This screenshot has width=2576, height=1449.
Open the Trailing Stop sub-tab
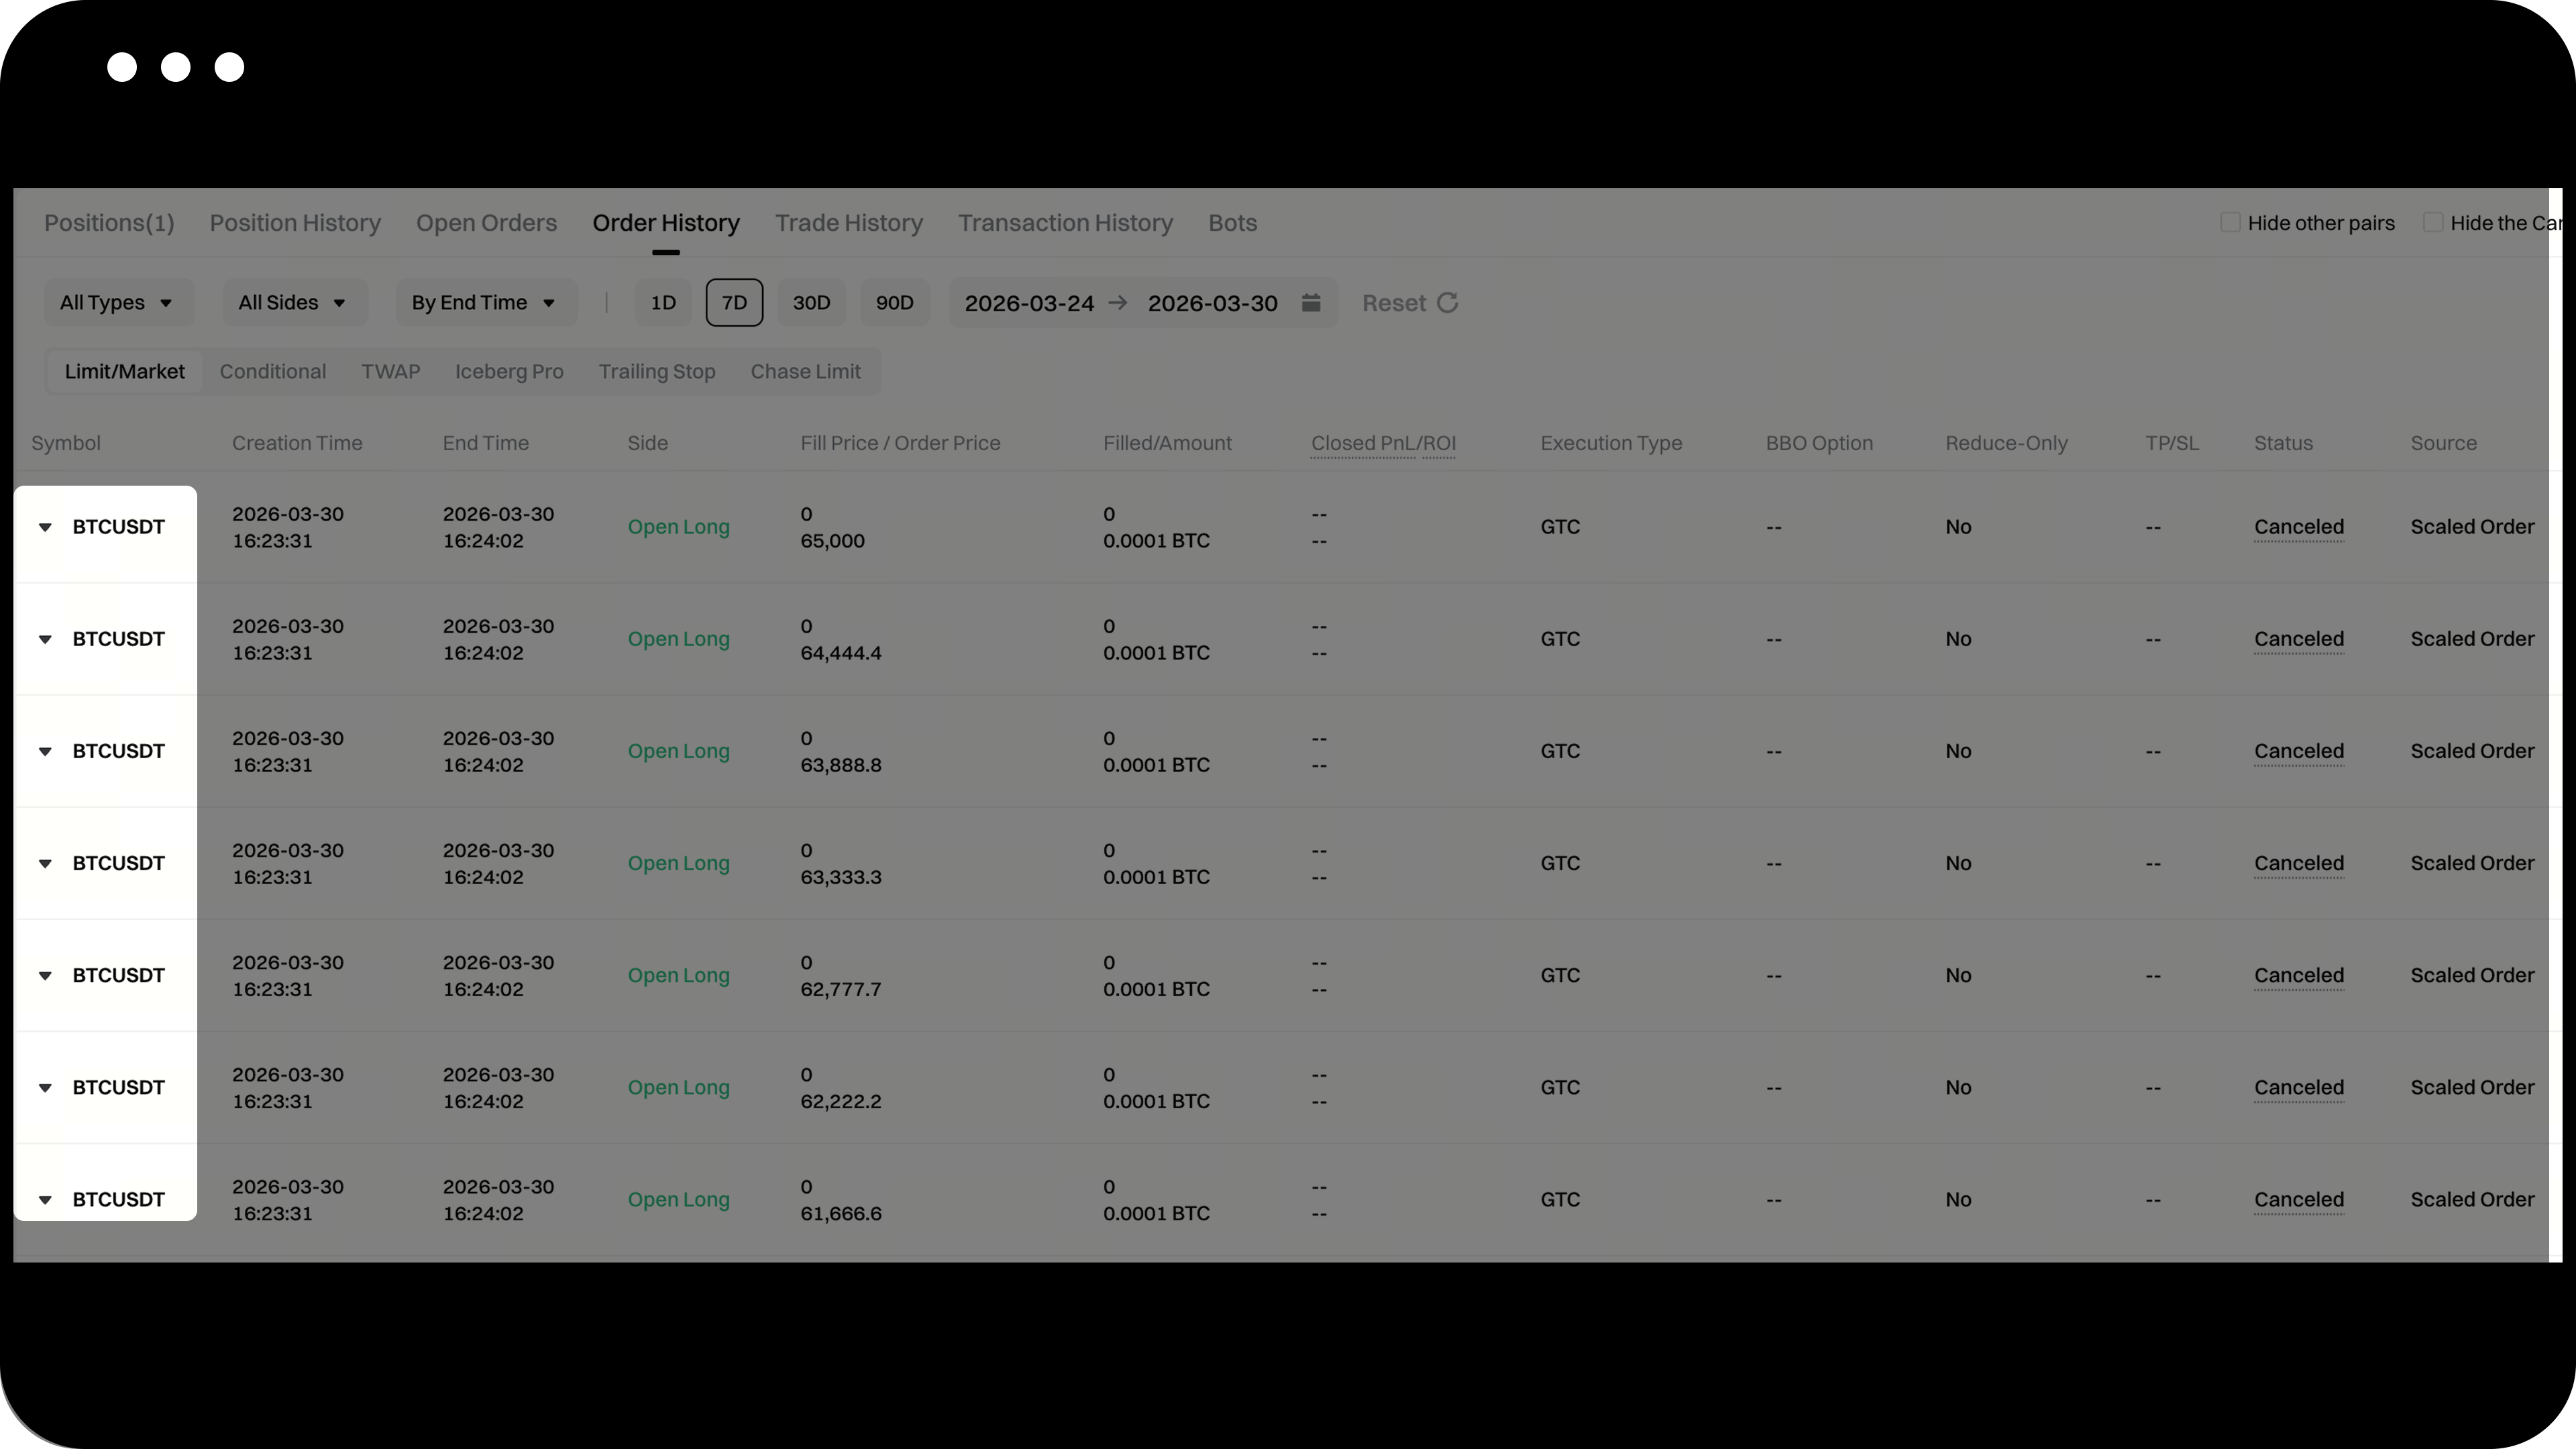pyautogui.click(x=657, y=371)
